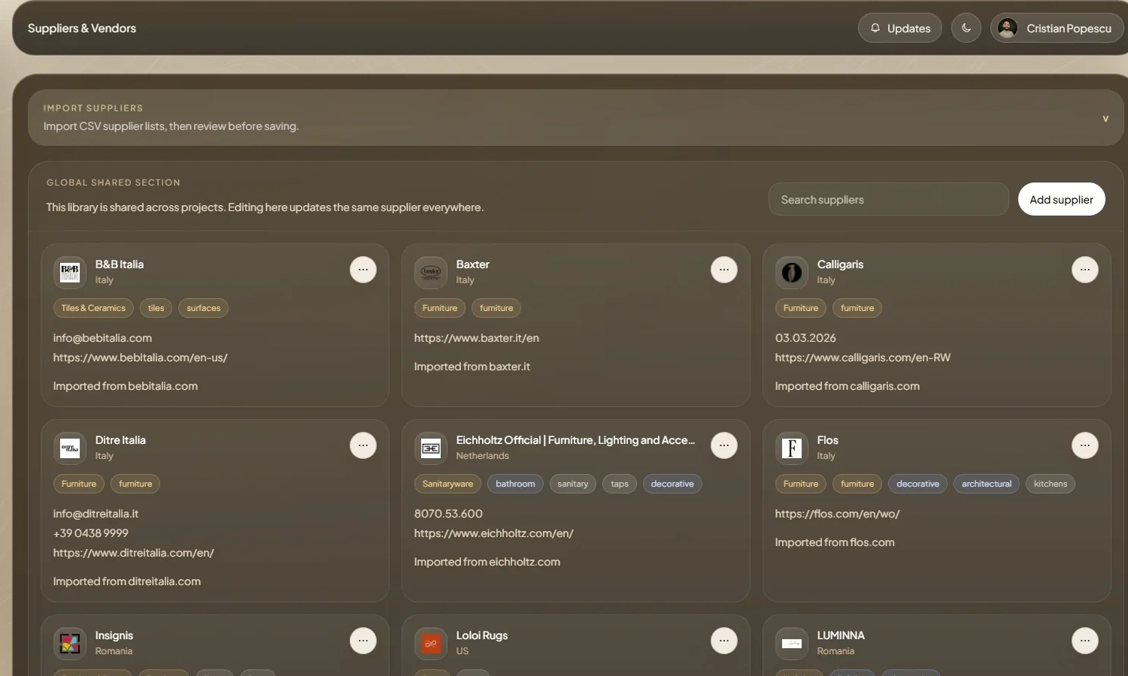Click the Ditre Italia supplier name
Image resolution: width=1128 pixels, height=676 pixels.
pos(120,440)
